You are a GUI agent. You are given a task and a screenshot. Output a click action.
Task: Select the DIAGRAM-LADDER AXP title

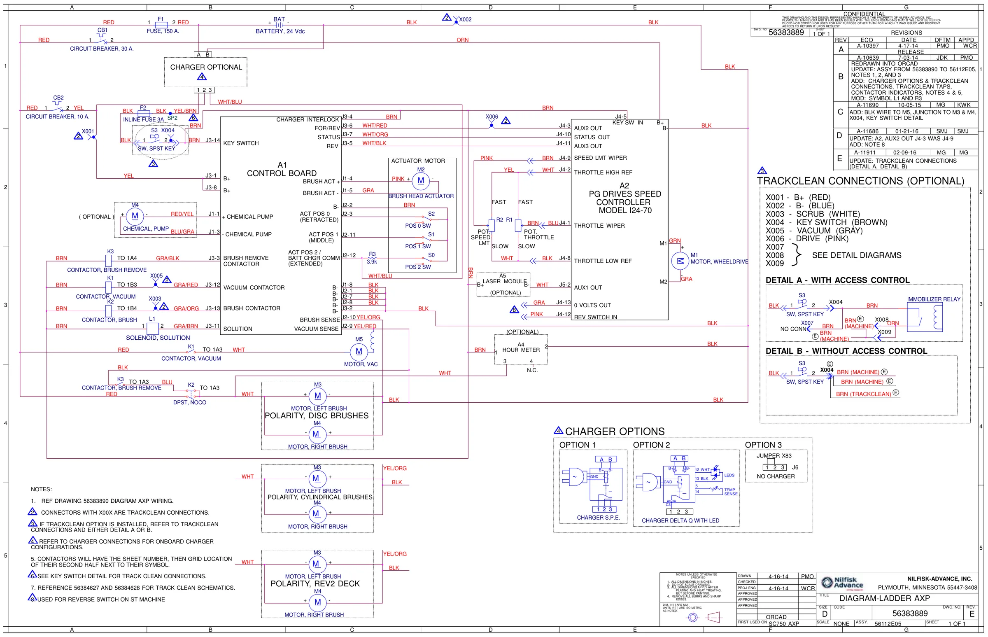[x=884, y=598]
